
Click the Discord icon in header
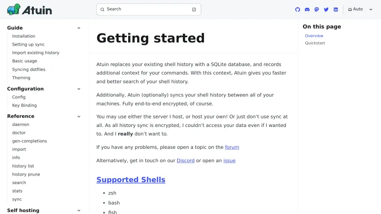click(x=307, y=10)
